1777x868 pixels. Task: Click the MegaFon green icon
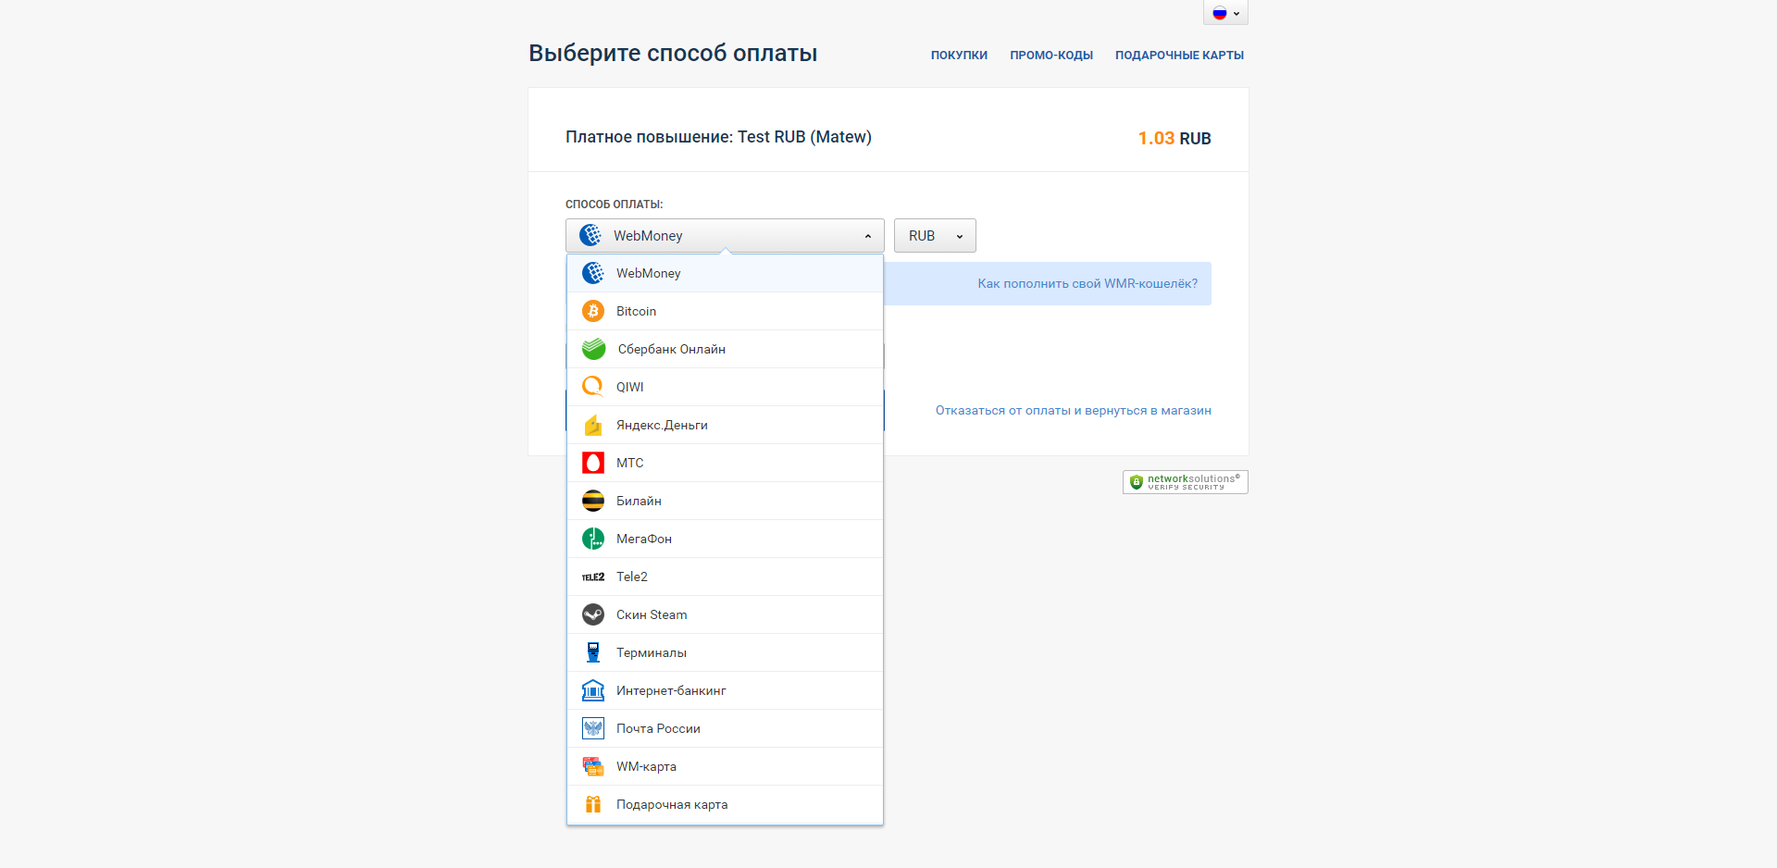click(593, 539)
